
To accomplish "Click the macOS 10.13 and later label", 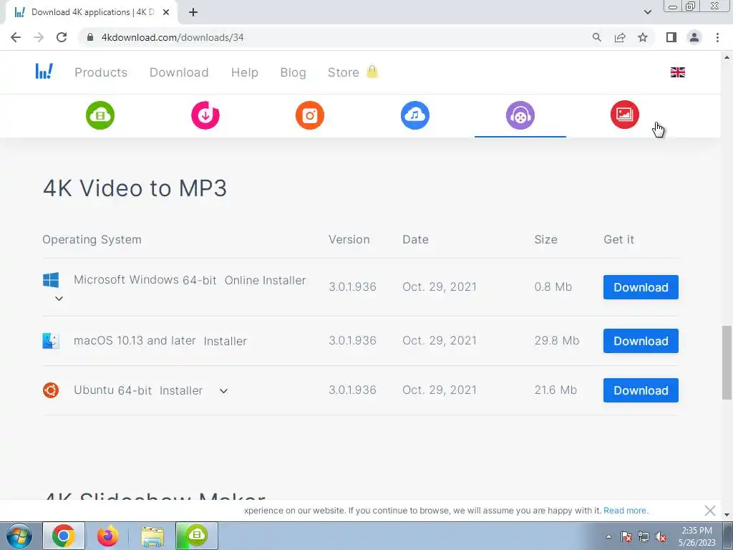I will click(135, 340).
